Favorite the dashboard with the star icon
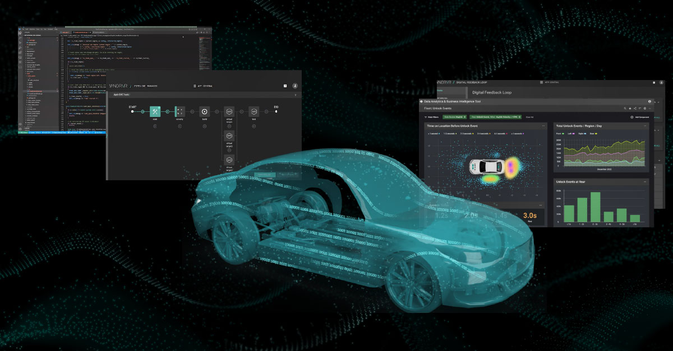This screenshot has height=351, width=673. tap(631, 109)
